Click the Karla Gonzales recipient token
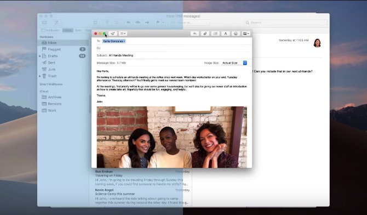The height and width of the screenshot is (215, 367). pyautogui.click(x=114, y=41)
